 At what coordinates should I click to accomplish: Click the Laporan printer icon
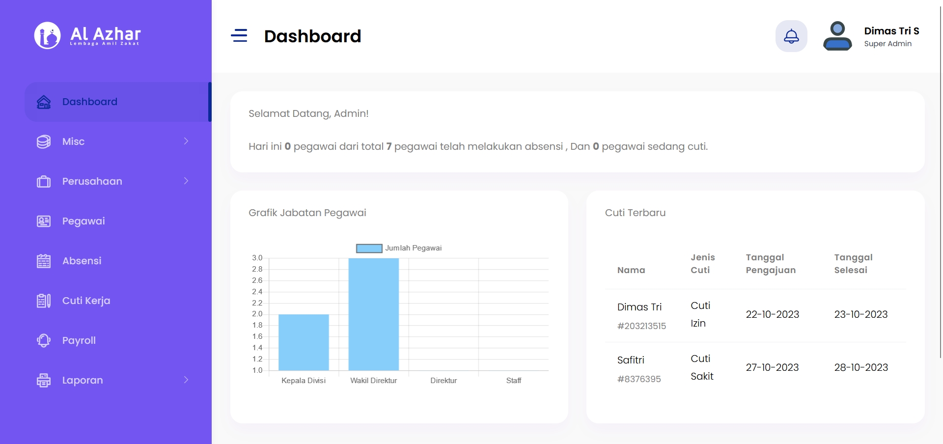44,380
